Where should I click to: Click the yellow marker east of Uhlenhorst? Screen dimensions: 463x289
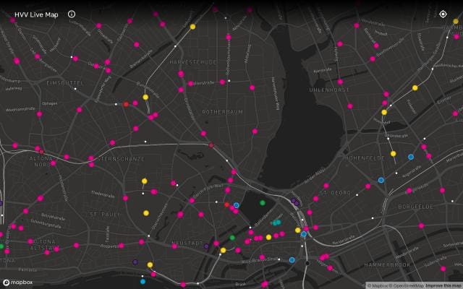click(x=415, y=88)
